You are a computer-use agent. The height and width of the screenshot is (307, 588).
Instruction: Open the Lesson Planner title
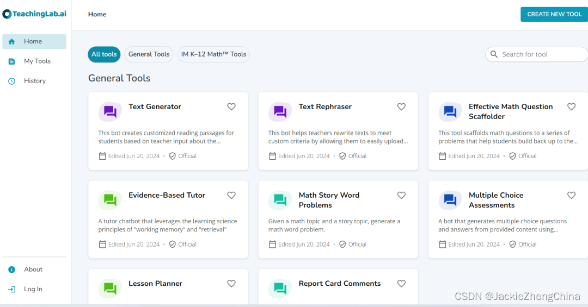tap(155, 284)
